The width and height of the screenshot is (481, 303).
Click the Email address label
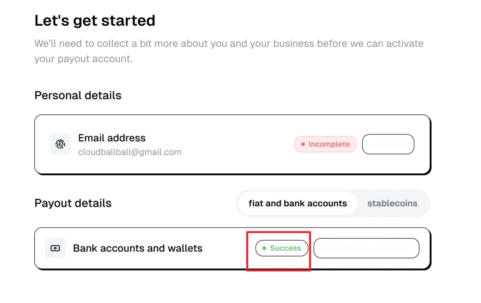[x=112, y=138]
